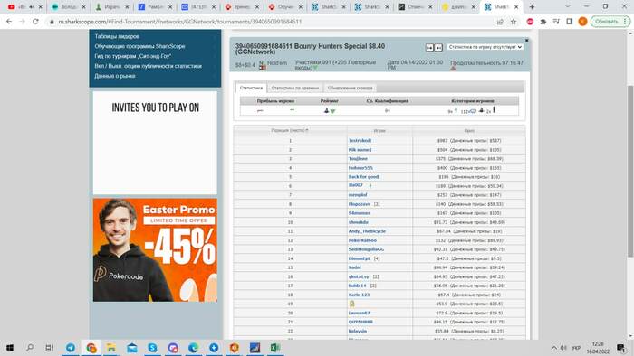Open player Nik name1 profile
Viewport: 634px width, 356px height.
(x=360, y=150)
